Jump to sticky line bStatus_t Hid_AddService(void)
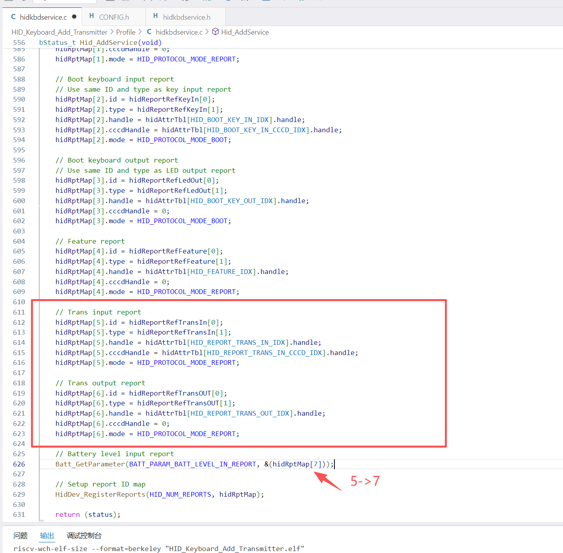 100,43
